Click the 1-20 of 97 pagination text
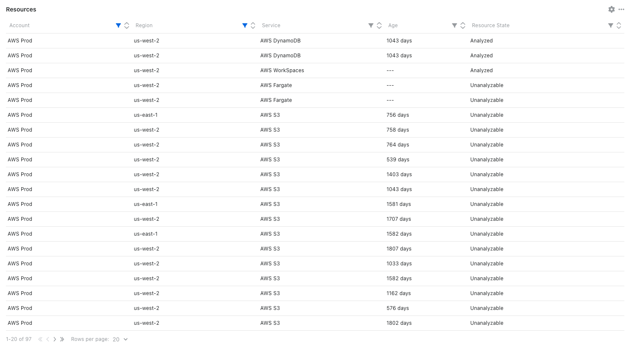The image size is (629, 349). [x=19, y=339]
